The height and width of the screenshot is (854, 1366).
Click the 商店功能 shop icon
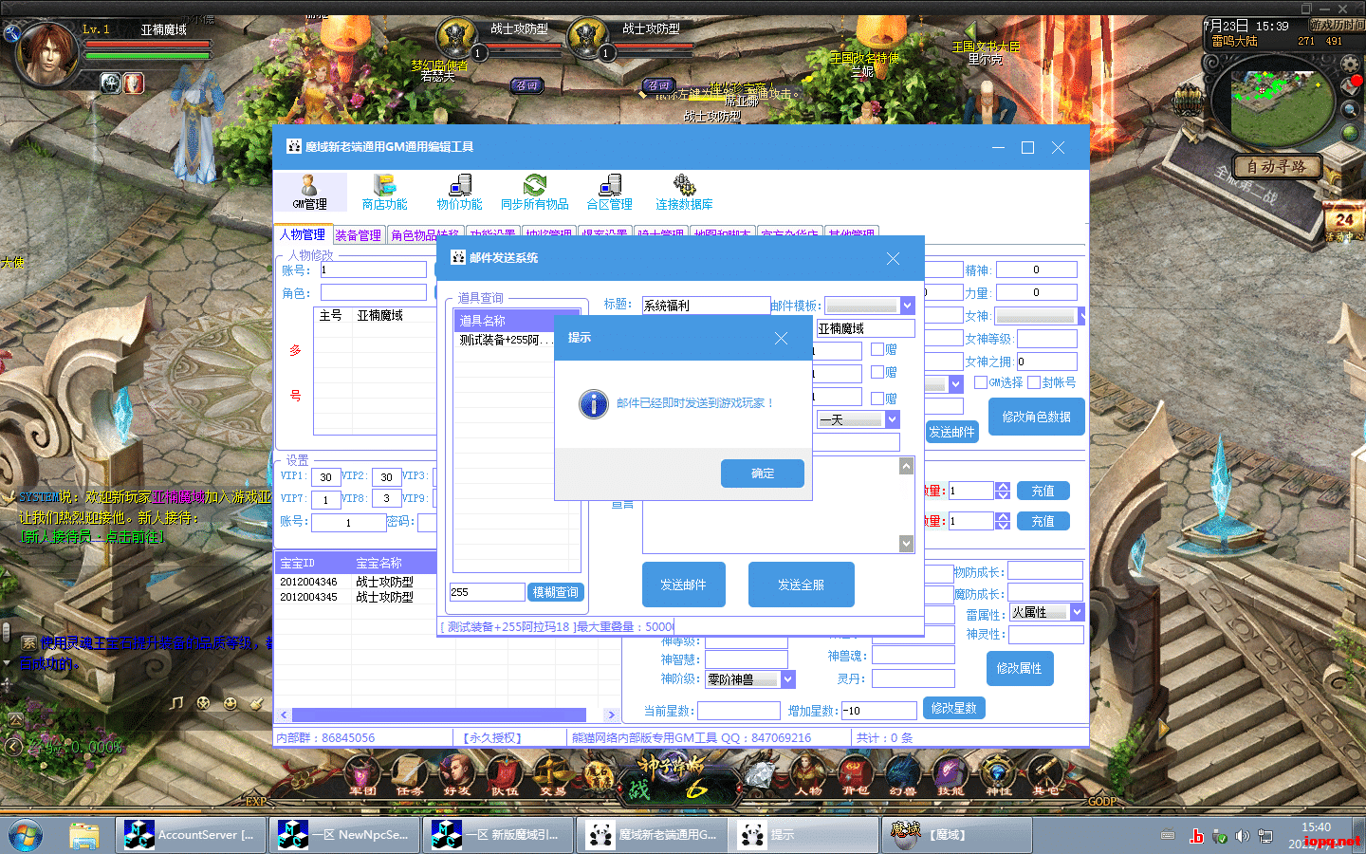pos(384,191)
